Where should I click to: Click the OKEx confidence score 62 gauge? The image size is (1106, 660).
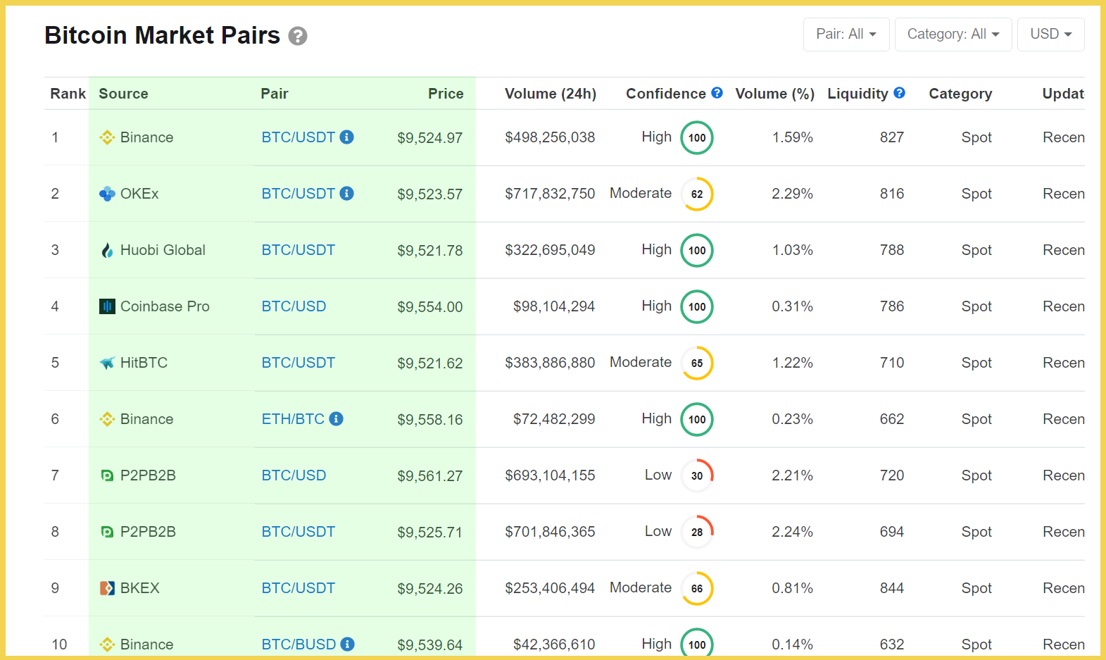(x=697, y=194)
